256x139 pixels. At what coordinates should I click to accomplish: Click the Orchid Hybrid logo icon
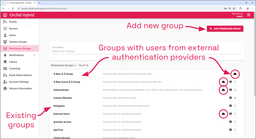coord(5,15)
